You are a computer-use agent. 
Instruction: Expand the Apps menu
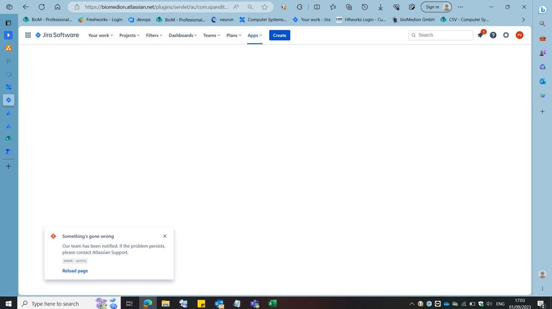255,35
